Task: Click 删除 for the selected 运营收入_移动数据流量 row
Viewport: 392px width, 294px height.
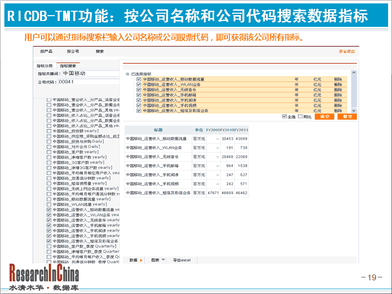Action: [x=338, y=79]
